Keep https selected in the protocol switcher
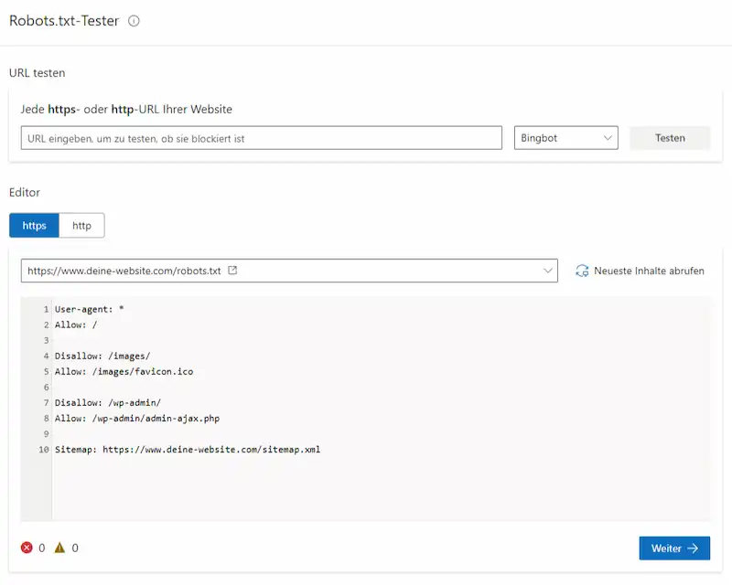 [x=34, y=225]
